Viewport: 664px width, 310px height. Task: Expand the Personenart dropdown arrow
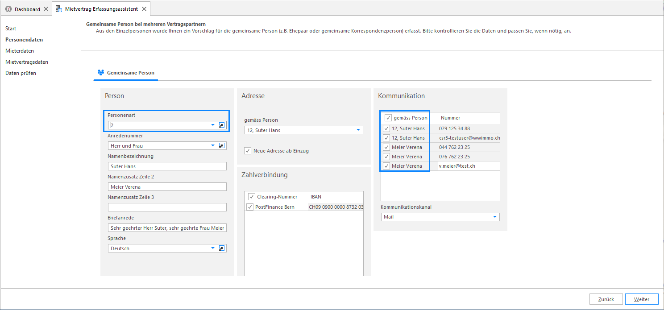(213, 125)
